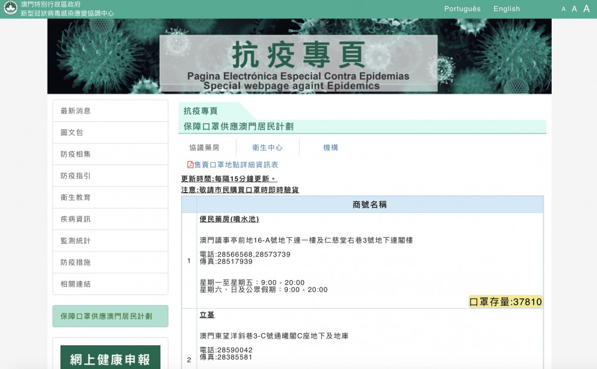This screenshot has height=369, width=597.
Task: Select the largest A font size
Action: (587, 9)
